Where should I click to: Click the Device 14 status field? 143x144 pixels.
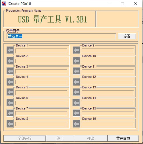point(108,103)
